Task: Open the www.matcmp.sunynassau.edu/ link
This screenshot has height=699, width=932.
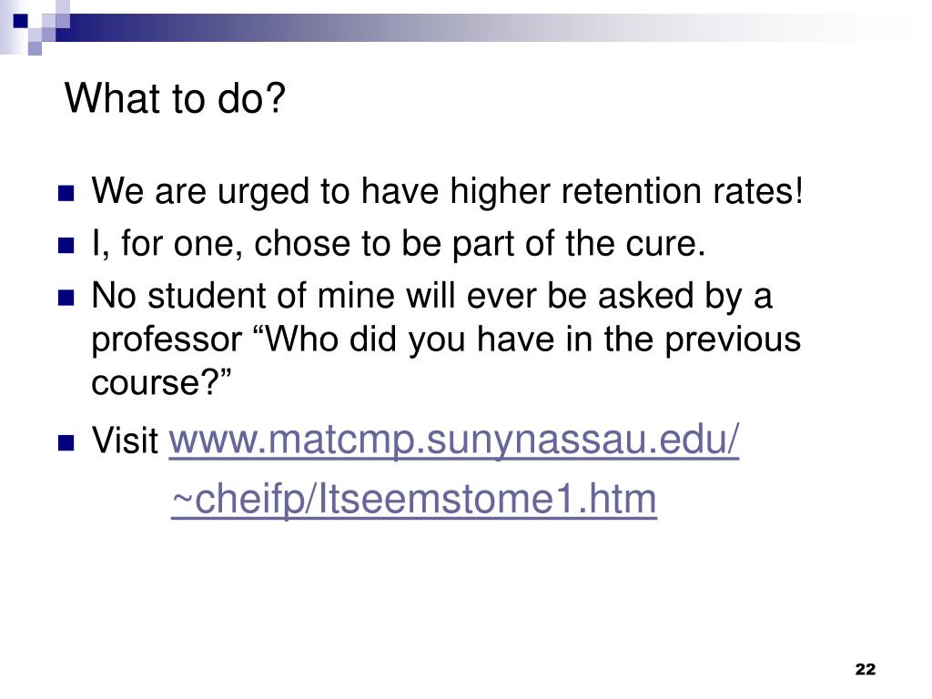Action: coord(454,441)
